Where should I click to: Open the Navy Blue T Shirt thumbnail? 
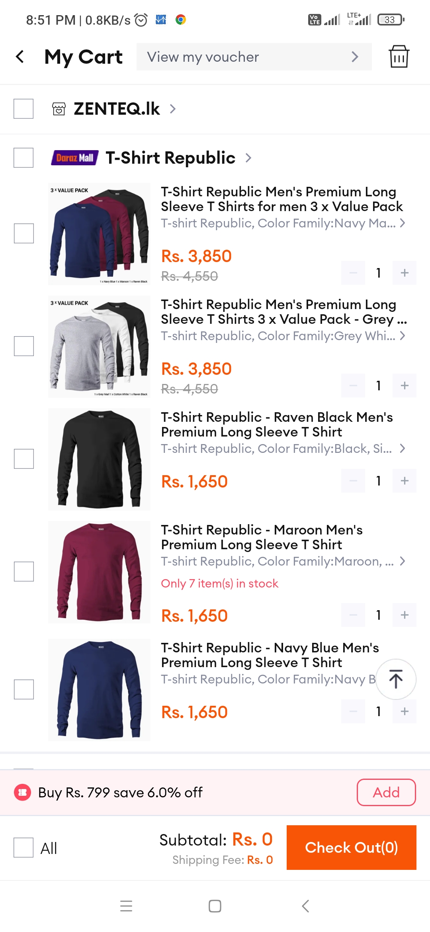point(99,690)
